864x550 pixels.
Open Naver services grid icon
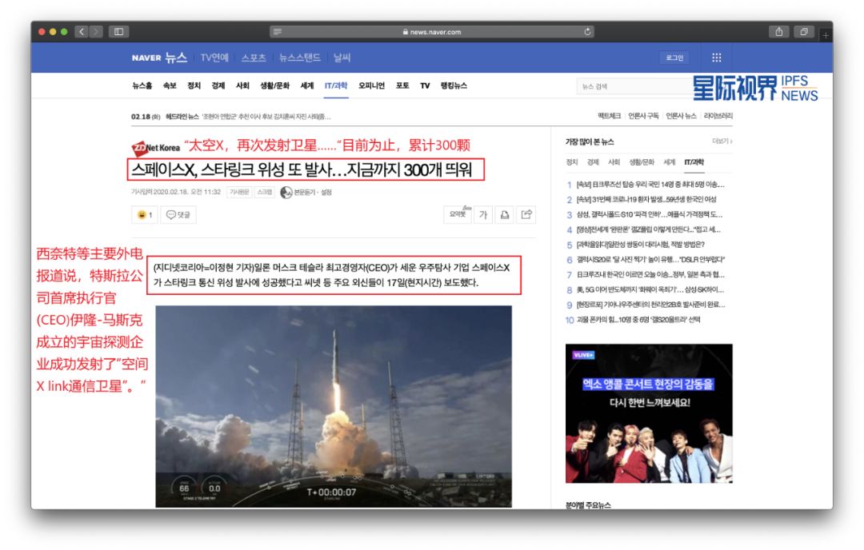tap(716, 58)
